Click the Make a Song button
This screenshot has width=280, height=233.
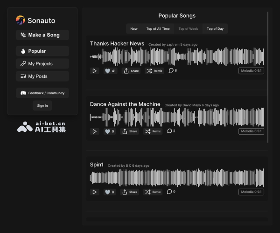coord(42,35)
